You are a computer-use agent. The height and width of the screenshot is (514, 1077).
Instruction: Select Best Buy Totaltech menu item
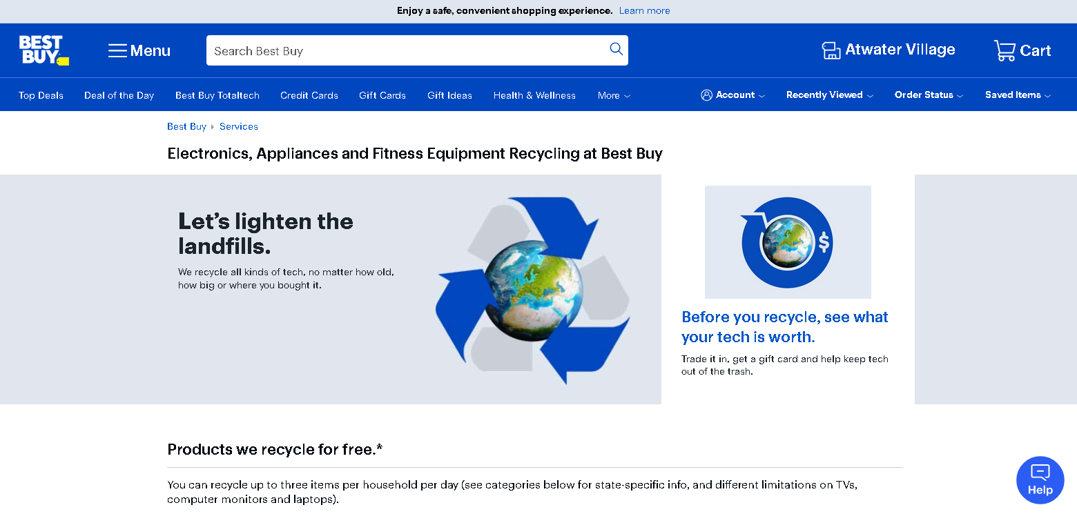217,96
